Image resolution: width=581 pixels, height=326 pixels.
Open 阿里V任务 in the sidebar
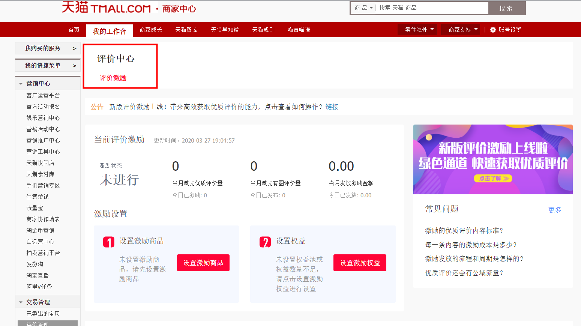[39, 287]
